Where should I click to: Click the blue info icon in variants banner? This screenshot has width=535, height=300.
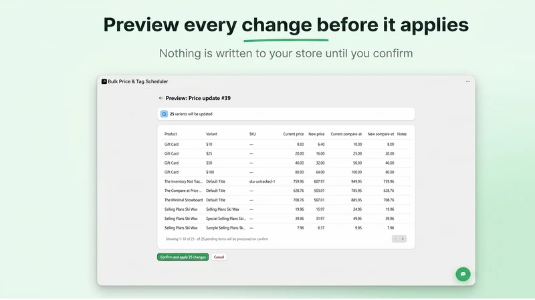point(164,114)
